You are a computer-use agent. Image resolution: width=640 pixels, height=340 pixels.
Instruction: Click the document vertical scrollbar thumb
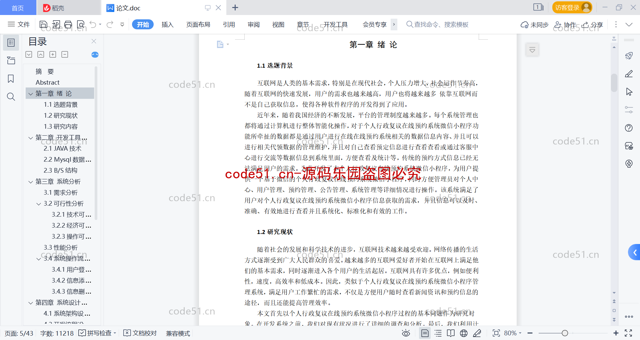pyautogui.click(x=614, y=83)
